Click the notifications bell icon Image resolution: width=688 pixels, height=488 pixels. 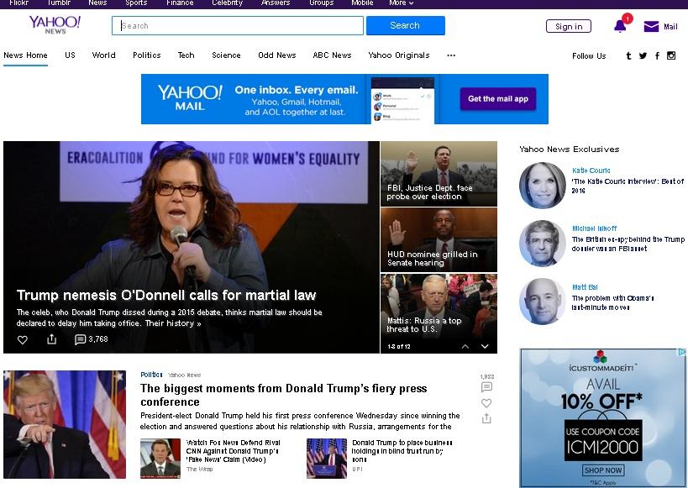620,26
